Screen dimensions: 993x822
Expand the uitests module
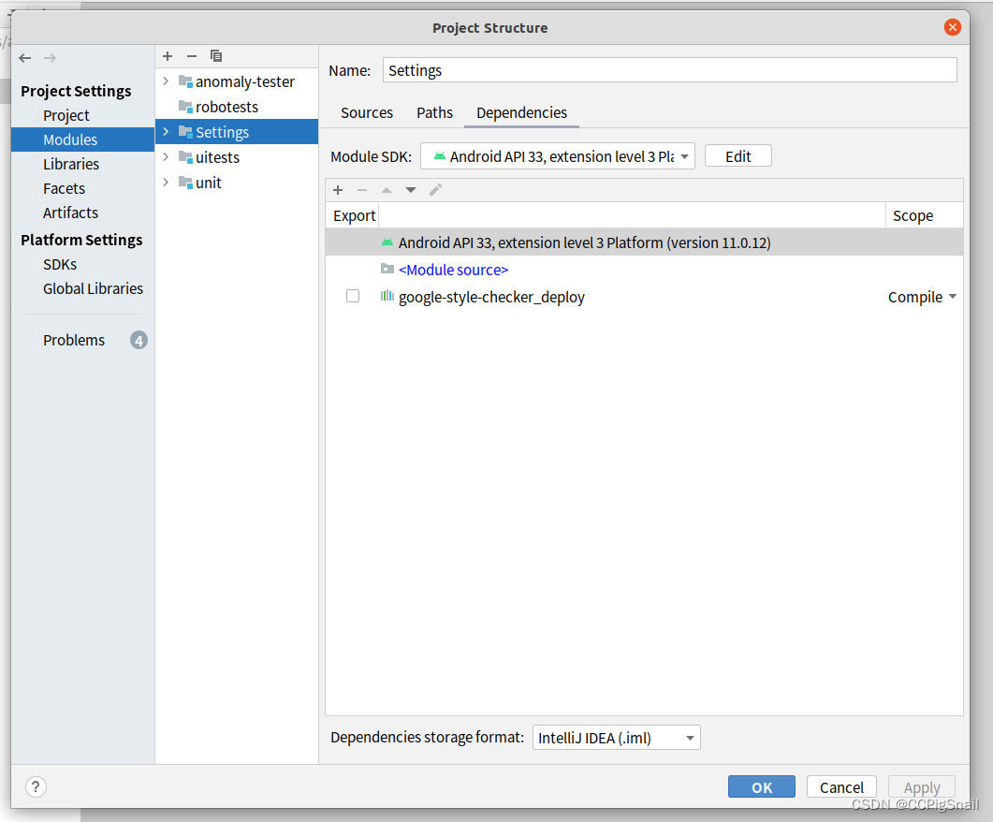tap(166, 157)
